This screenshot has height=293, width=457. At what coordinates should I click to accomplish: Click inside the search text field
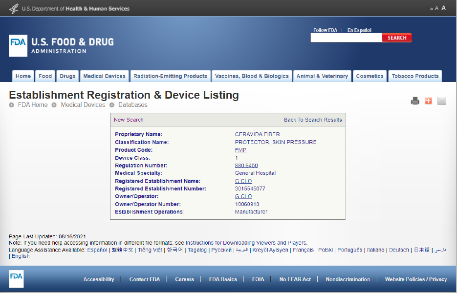346,38
